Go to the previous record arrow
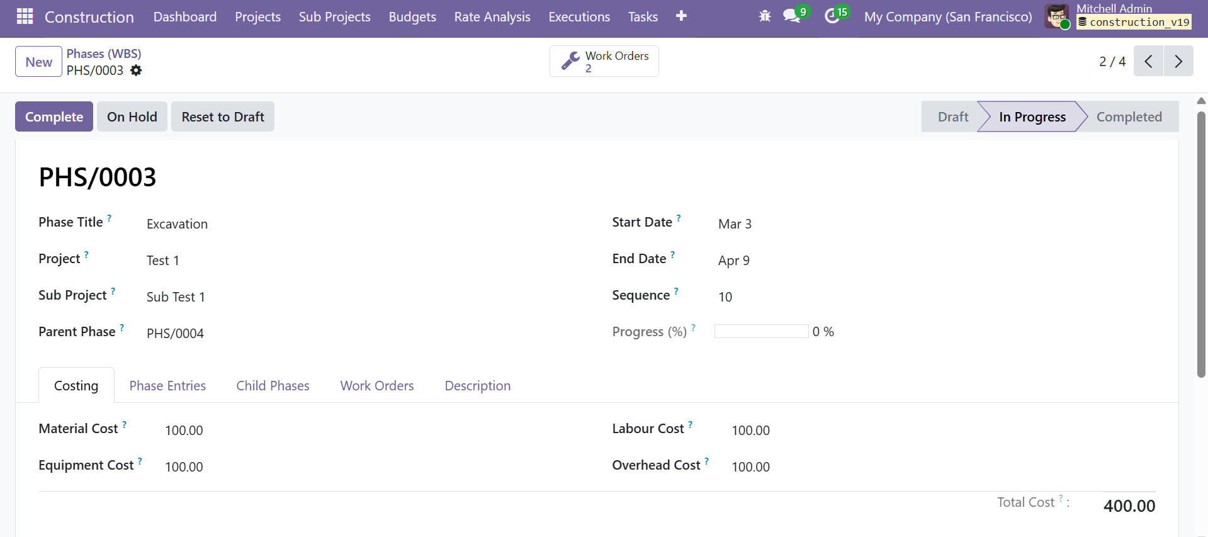 pyautogui.click(x=1148, y=61)
